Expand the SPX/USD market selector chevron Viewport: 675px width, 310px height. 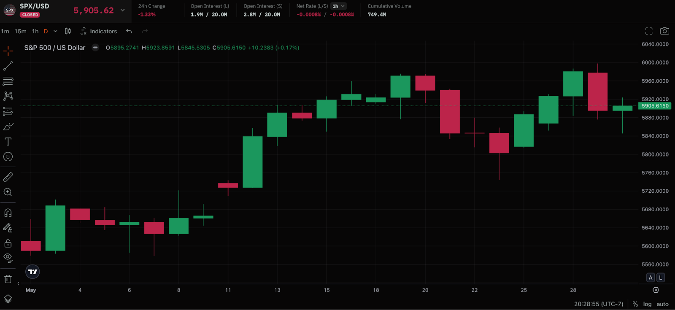tap(123, 10)
